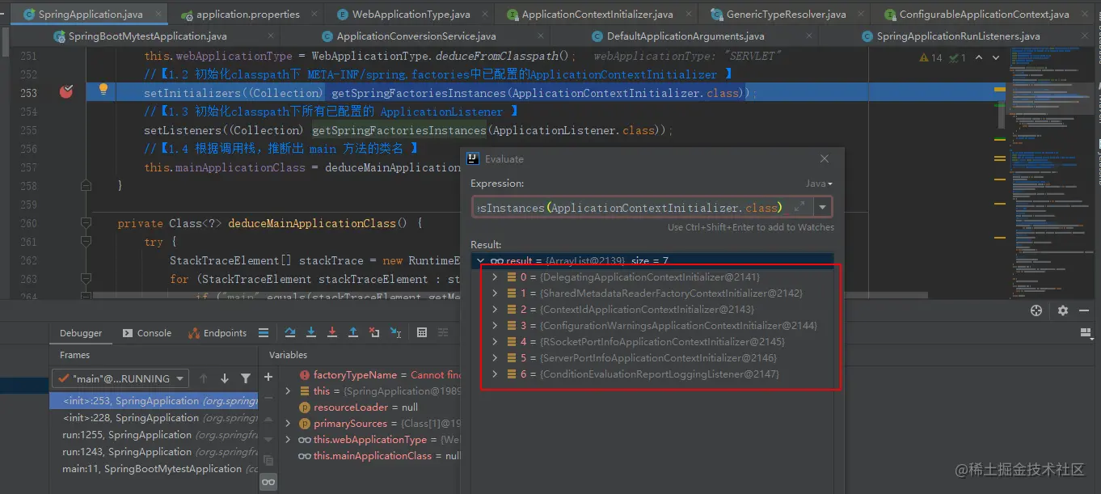Viewport: 1101px width, 494px height.
Task: Open Evaluate Expression calculator icon in debugger toolbar
Action: pos(422,332)
